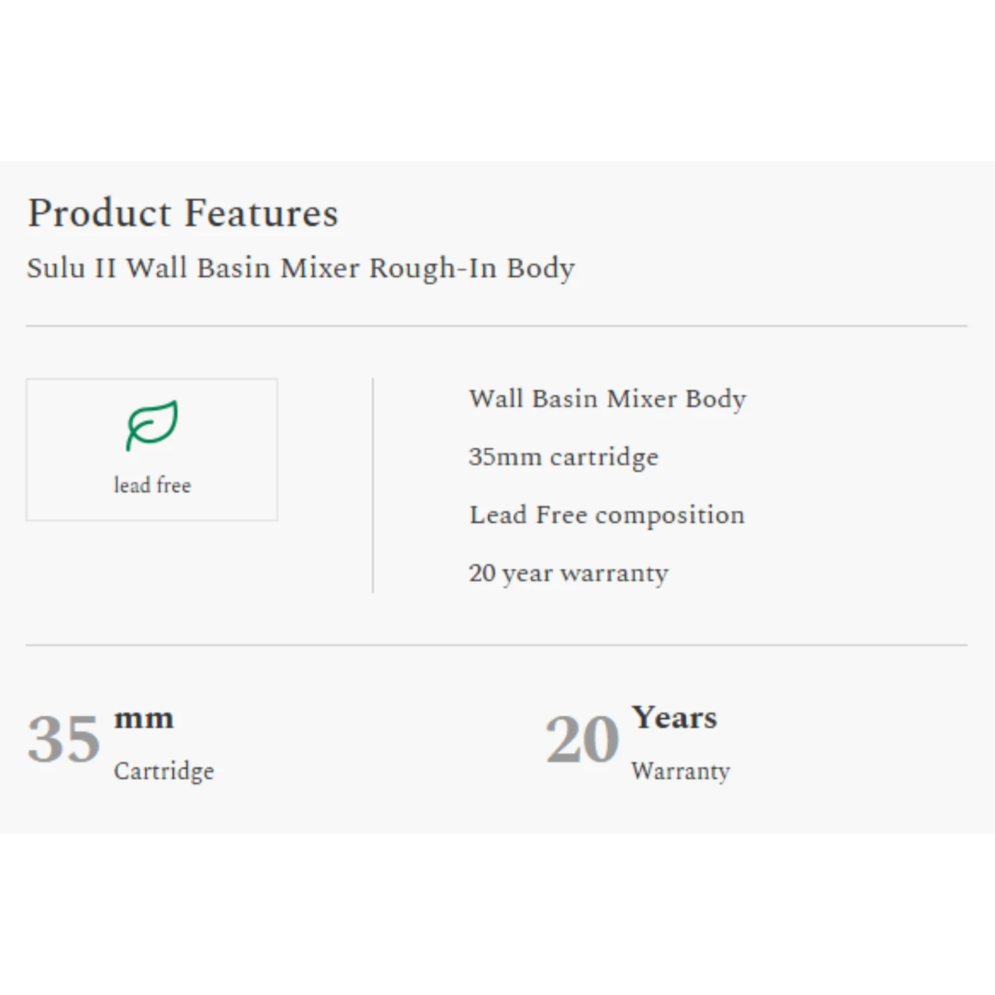Select the 20 year warranty feature line
Screen dimensions: 995x995
tap(568, 573)
